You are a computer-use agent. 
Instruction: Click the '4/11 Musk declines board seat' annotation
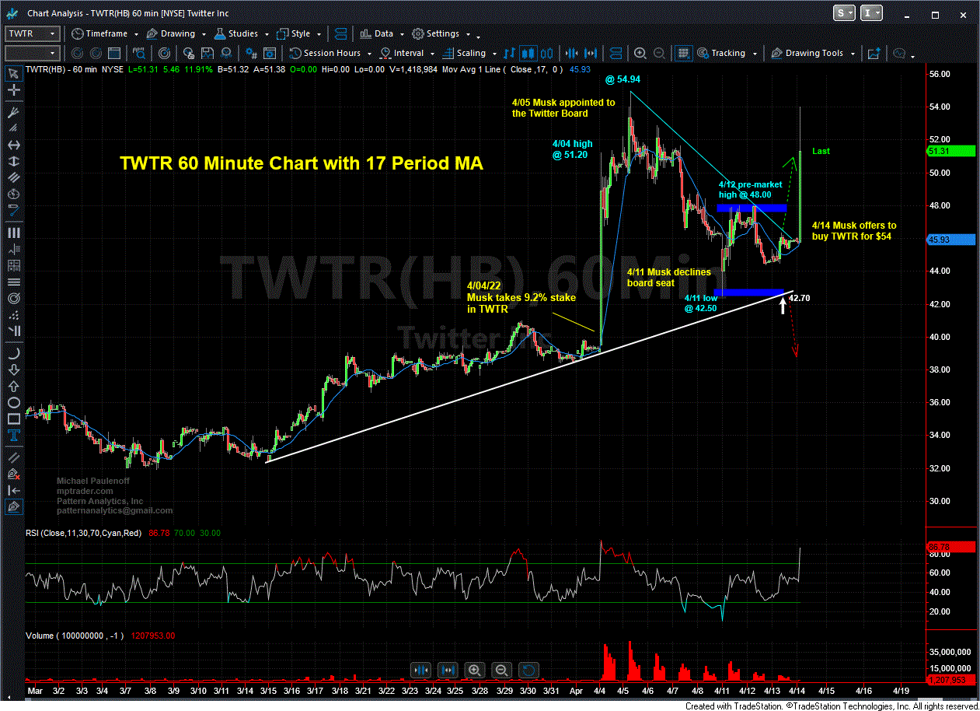(x=670, y=278)
